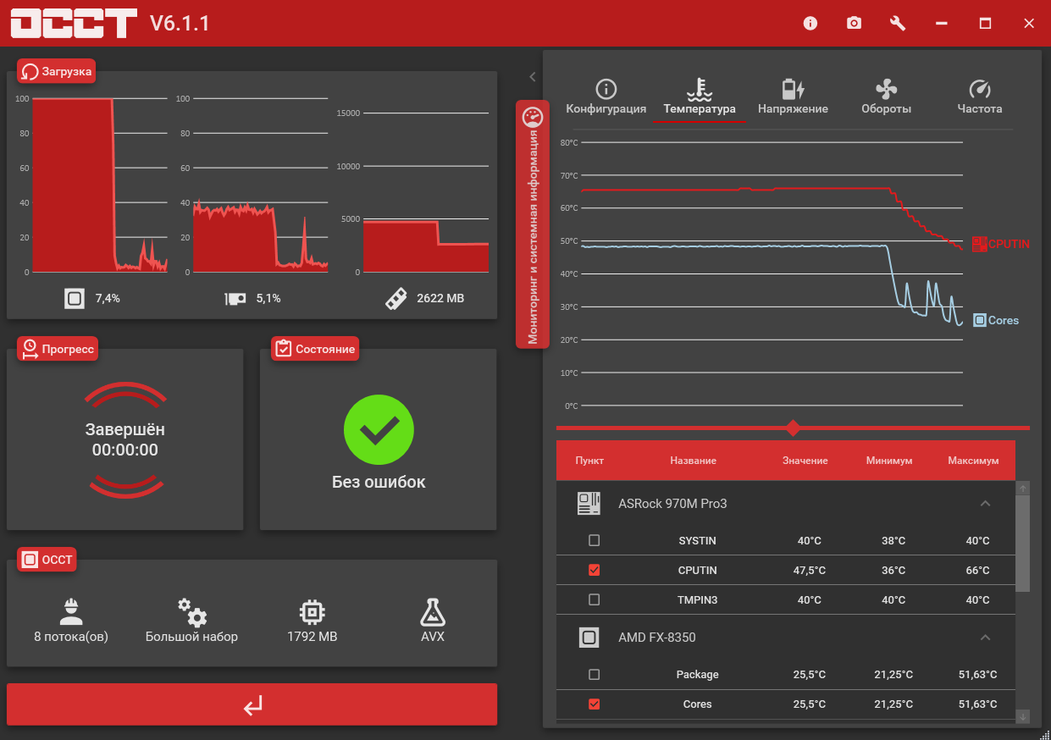Viewport: 1051px width, 740px height.
Task: Open settings via the wrench icon
Action: (x=898, y=23)
